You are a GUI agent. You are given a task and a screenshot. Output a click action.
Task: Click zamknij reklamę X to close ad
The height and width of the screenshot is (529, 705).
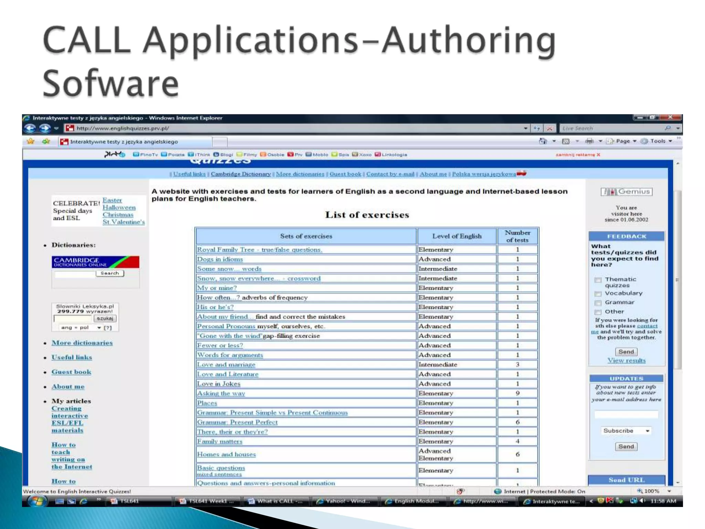[x=578, y=155]
